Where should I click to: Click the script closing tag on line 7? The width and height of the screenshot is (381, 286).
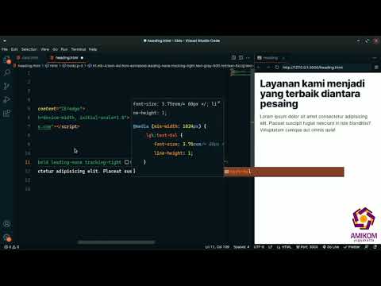(x=67, y=126)
